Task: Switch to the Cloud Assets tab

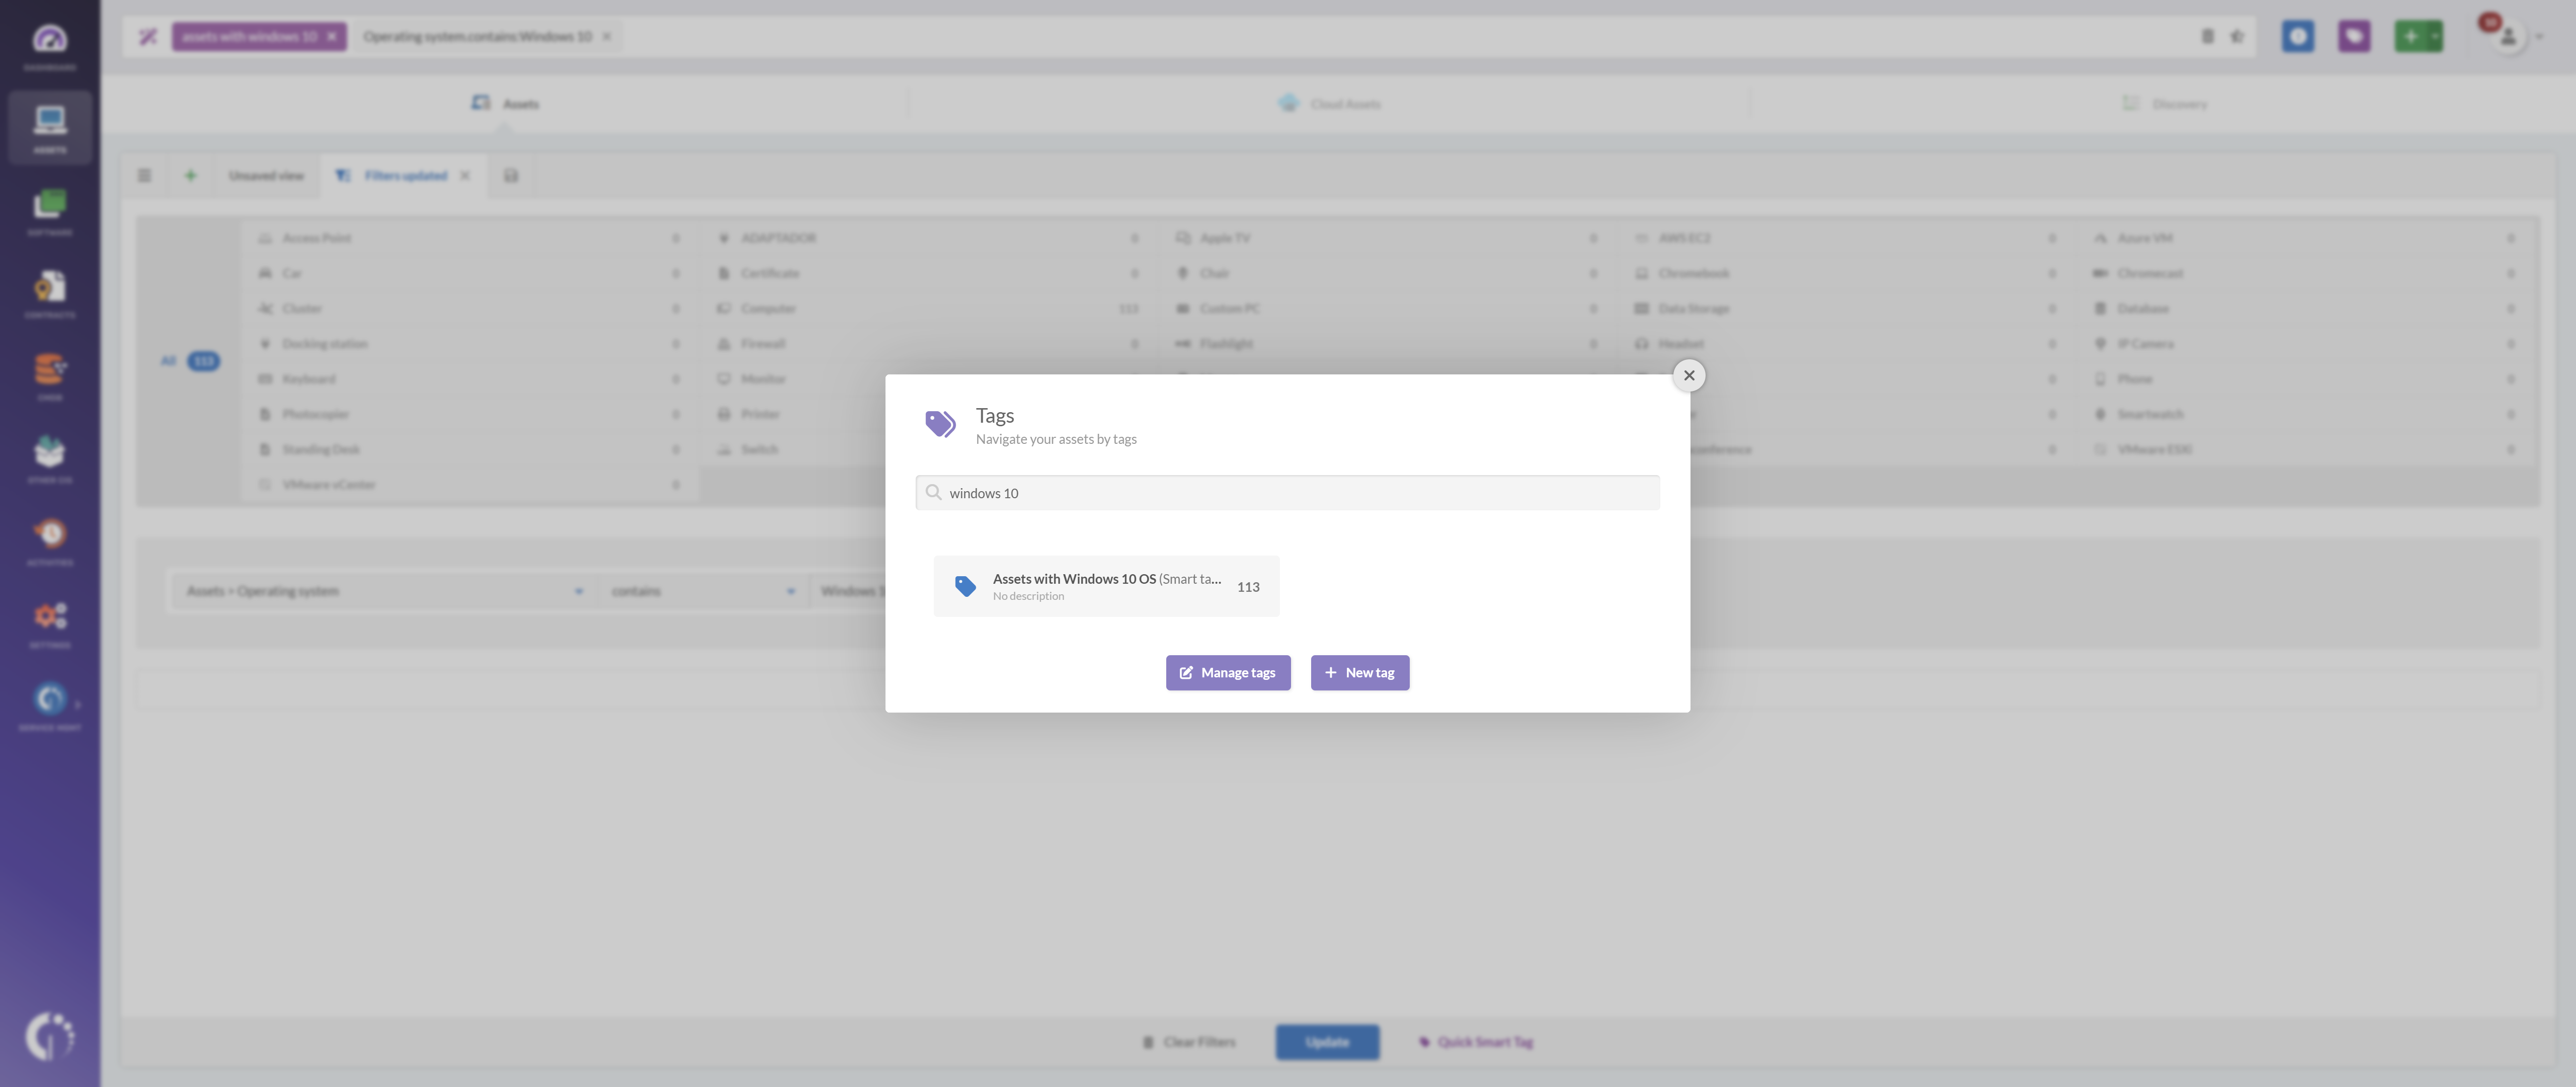Action: pos(1329,104)
